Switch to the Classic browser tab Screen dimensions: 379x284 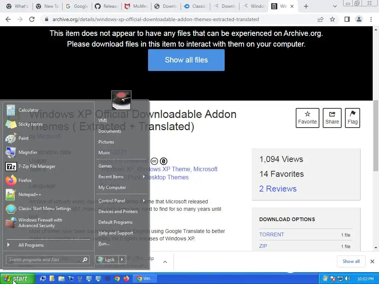[195, 6]
